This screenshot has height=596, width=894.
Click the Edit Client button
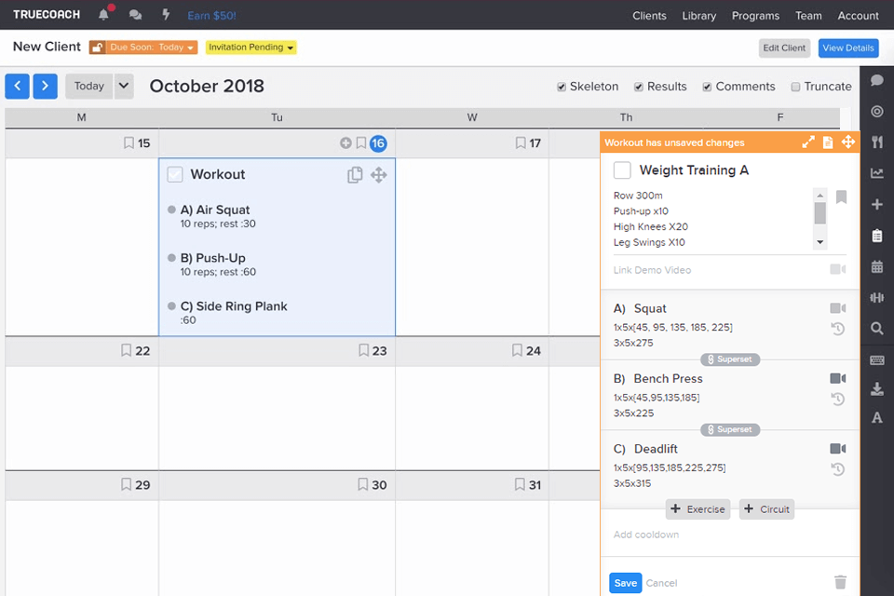[784, 47]
